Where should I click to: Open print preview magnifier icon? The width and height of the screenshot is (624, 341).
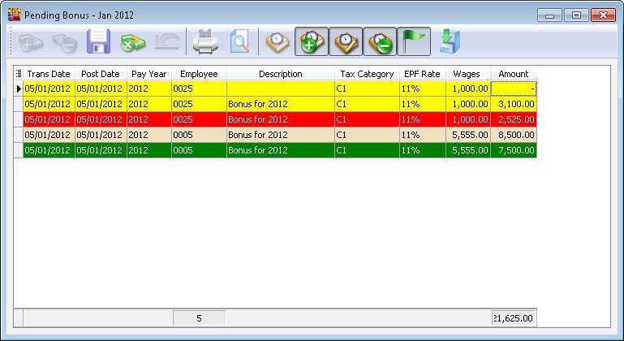(239, 41)
